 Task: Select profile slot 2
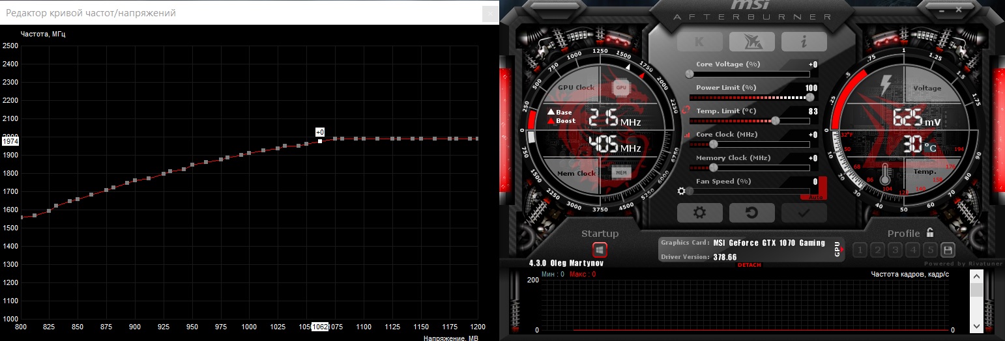click(877, 250)
